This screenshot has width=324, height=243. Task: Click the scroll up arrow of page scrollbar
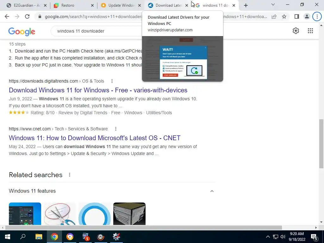coord(321,25)
